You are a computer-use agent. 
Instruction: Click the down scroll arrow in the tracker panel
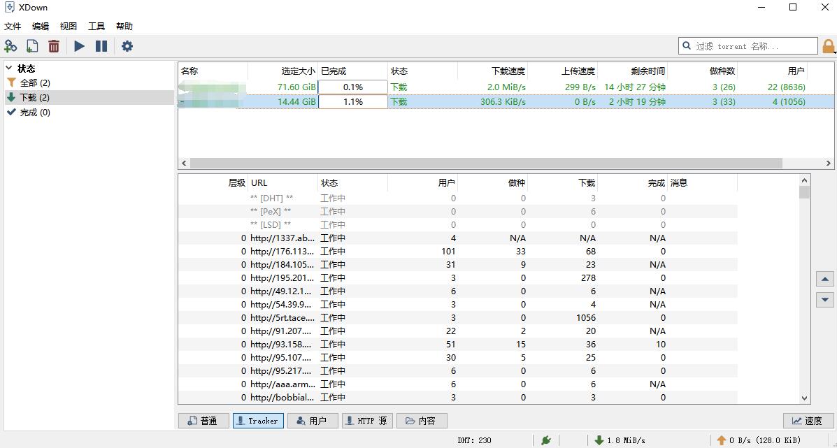(x=824, y=300)
